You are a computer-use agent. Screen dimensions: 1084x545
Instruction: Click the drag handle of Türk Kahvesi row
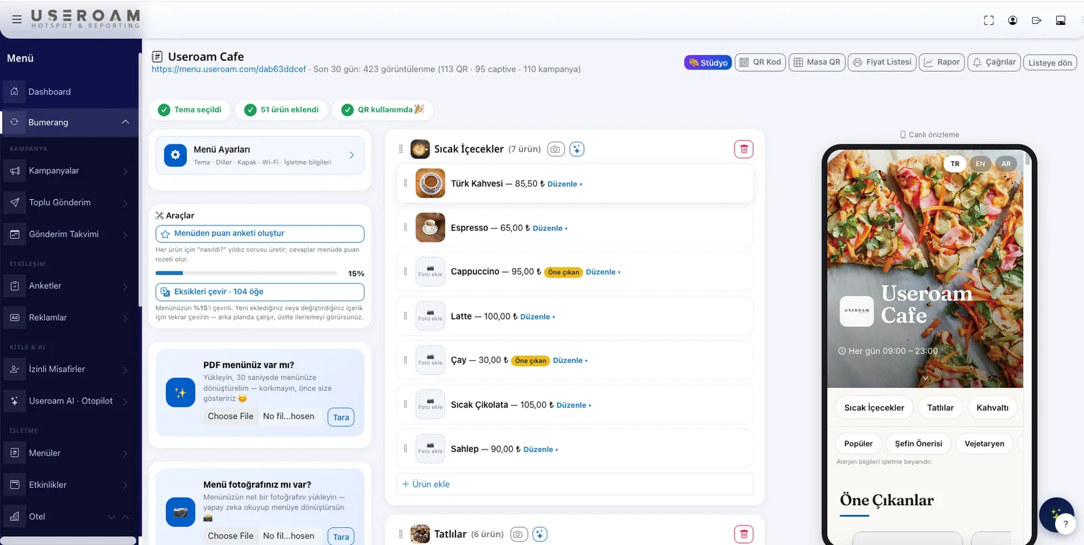point(405,183)
